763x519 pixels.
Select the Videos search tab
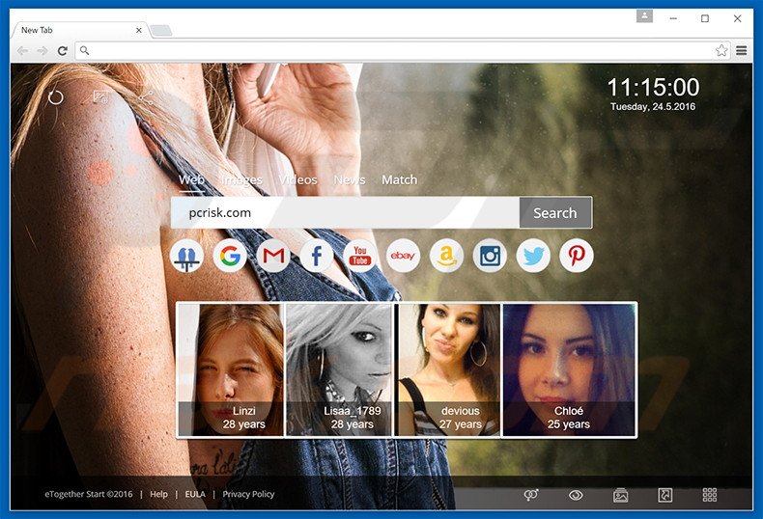click(x=298, y=179)
